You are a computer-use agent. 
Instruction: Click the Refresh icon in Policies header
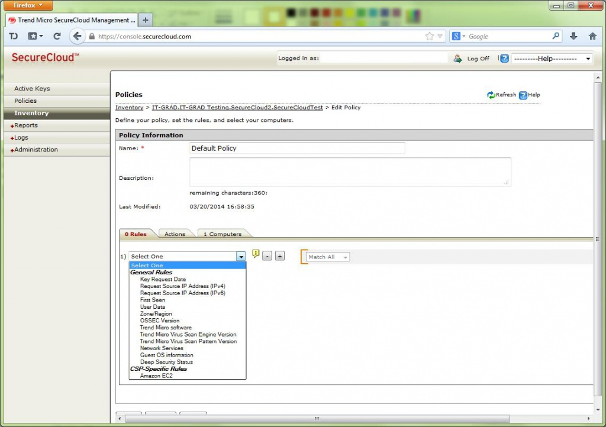[x=491, y=95]
